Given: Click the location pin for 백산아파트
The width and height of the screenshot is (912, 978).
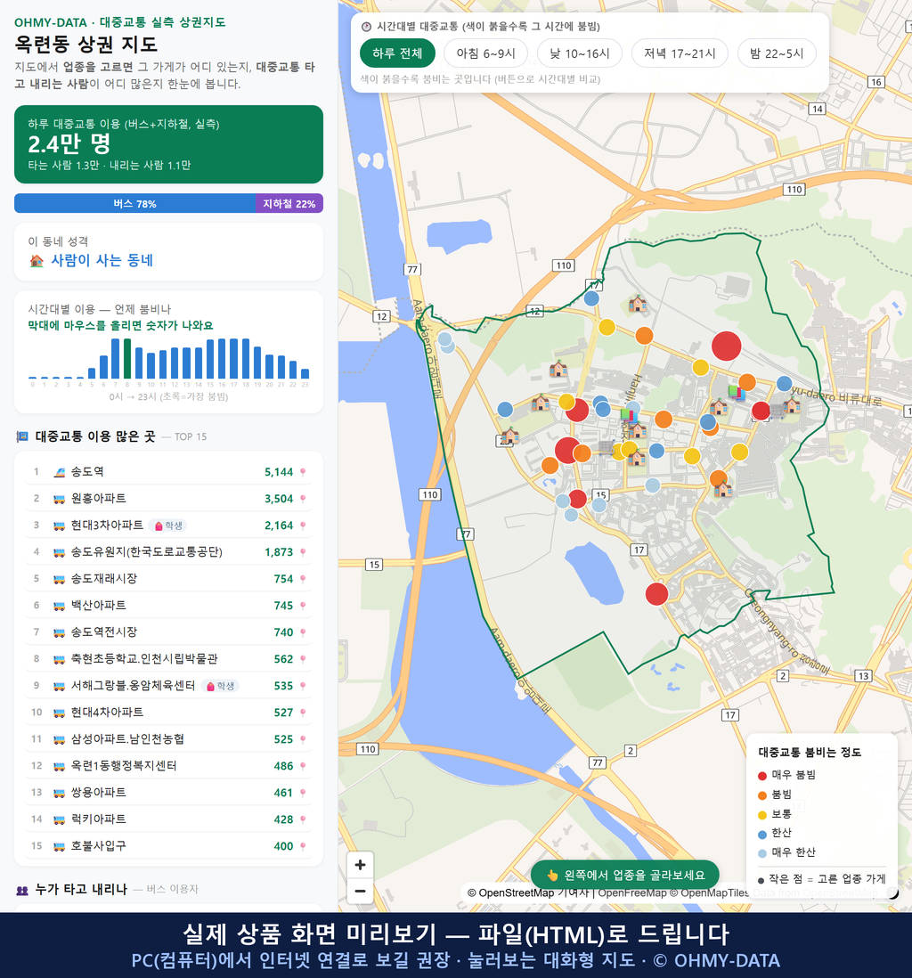Looking at the screenshot, I should coord(303,606).
